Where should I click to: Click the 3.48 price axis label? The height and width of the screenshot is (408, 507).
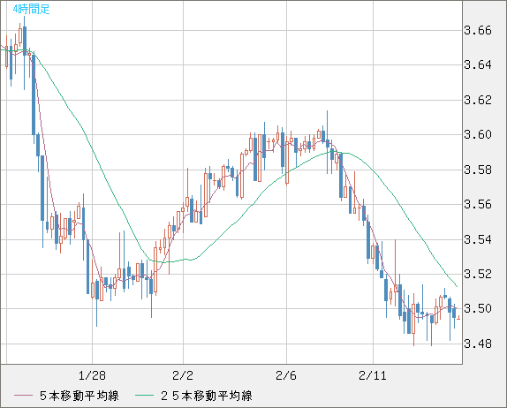coord(478,344)
